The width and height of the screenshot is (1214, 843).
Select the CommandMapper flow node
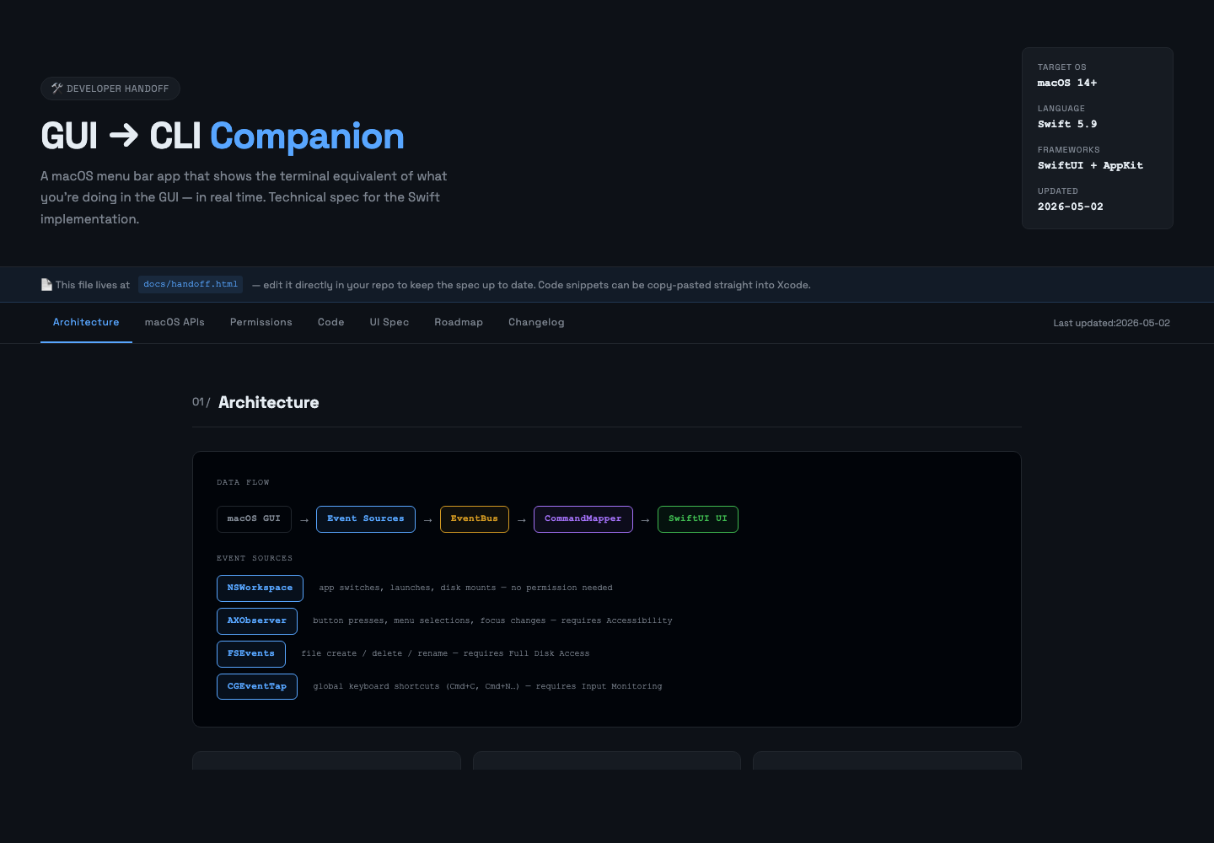(x=583, y=518)
